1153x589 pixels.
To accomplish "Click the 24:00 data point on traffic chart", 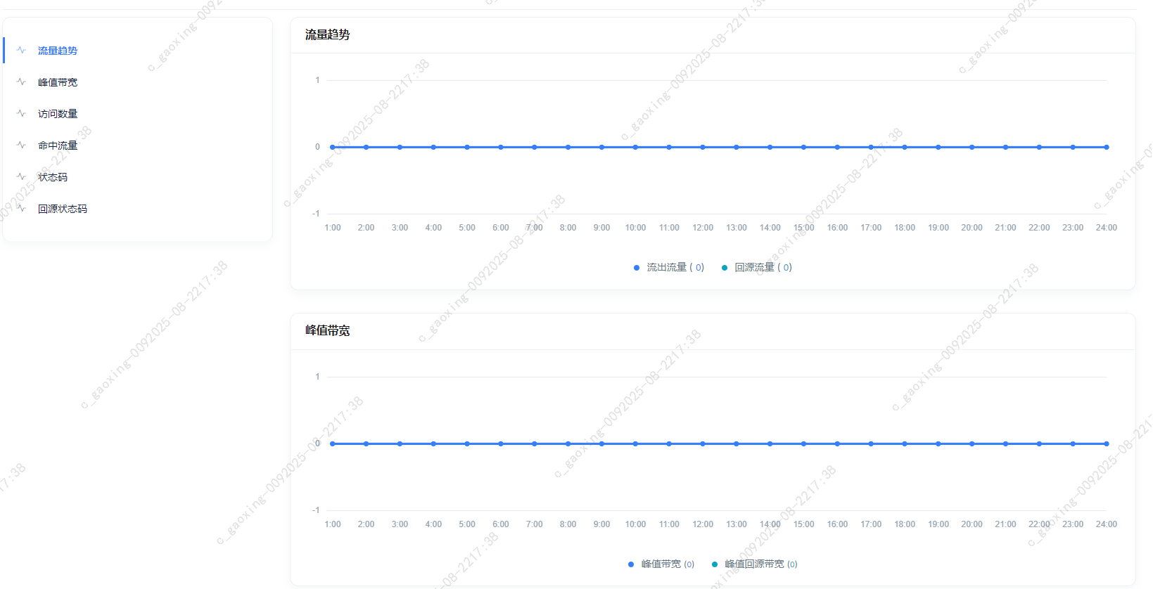I will point(1106,147).
